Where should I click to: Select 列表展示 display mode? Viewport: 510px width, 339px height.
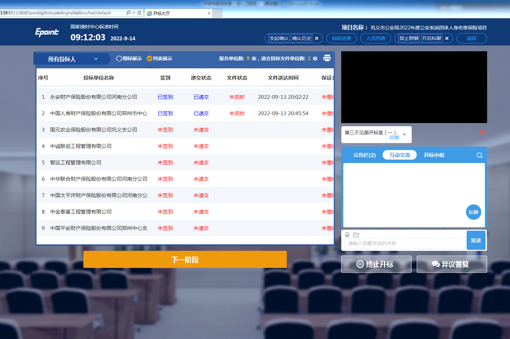click(x=159, y=58)
